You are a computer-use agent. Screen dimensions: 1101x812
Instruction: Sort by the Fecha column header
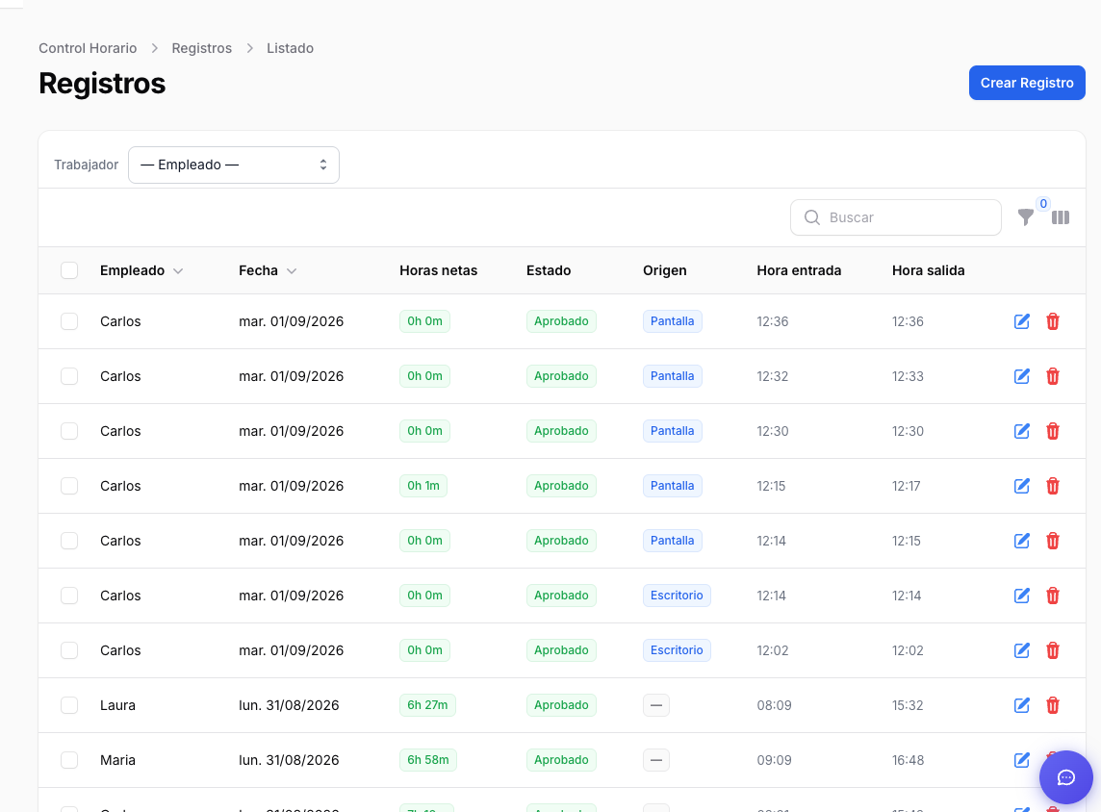coord(268,270)
